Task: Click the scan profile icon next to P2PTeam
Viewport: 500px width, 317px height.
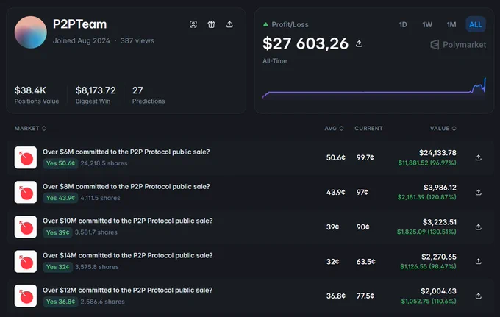Action: (x=193, y=24)
